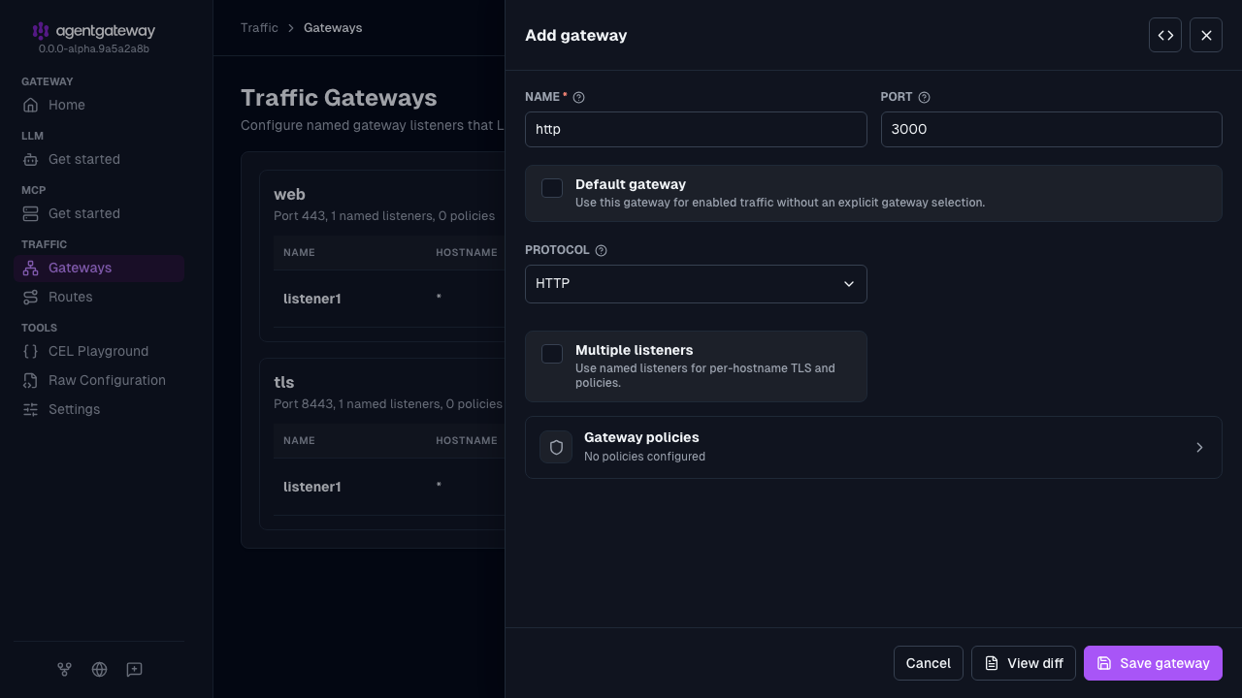Open Get started under LLM

pos(99,159)
